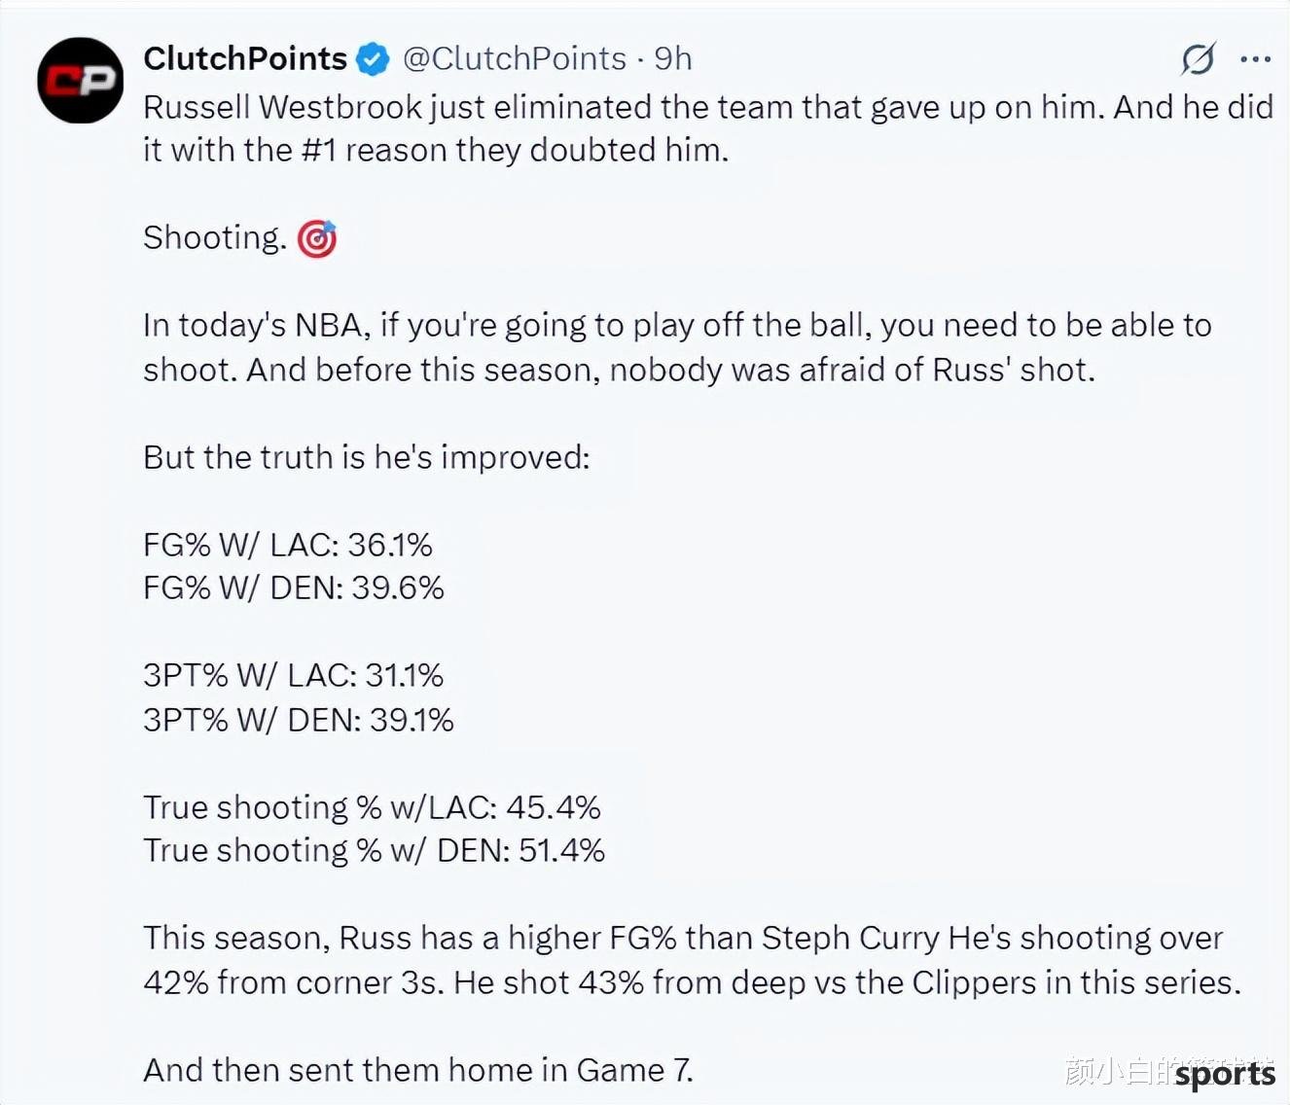1290x1105 pixels.
Task: Open the ClutchPoints CP profile avatar
Action: click(x=81, y=80)
